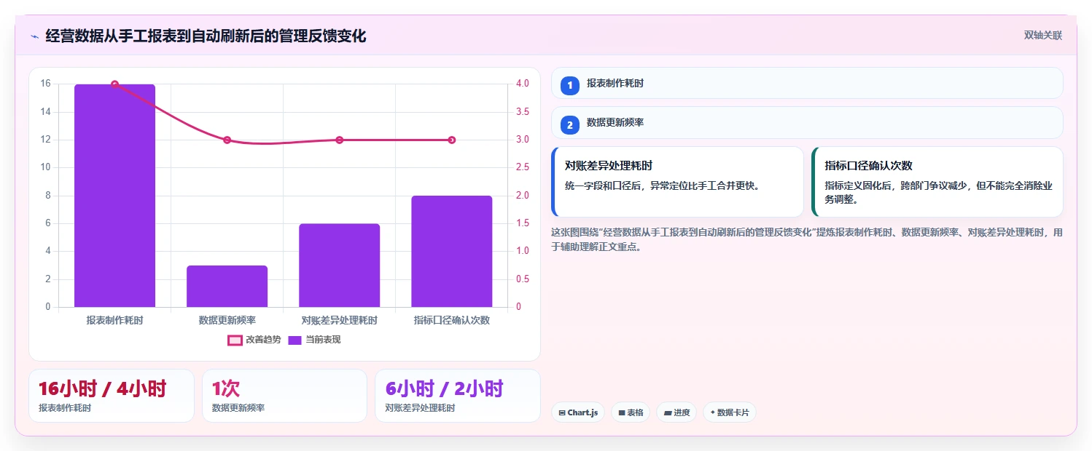Click the 进度 tag chip
Screen dimensions: 1092x451
pyautogui.click(x=676, y=412)
